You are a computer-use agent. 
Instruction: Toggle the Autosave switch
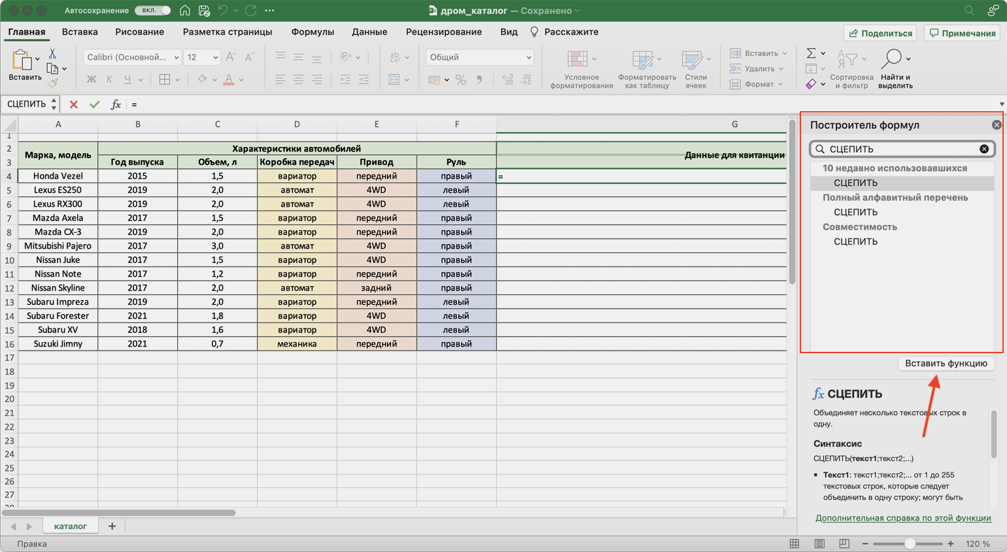(153, 10)
